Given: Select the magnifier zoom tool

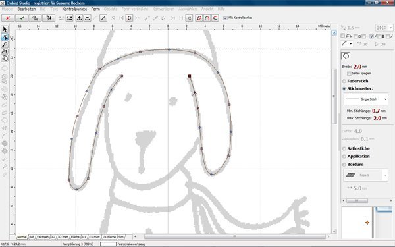Looking at the screenshot, I should [x=5, y=45].
